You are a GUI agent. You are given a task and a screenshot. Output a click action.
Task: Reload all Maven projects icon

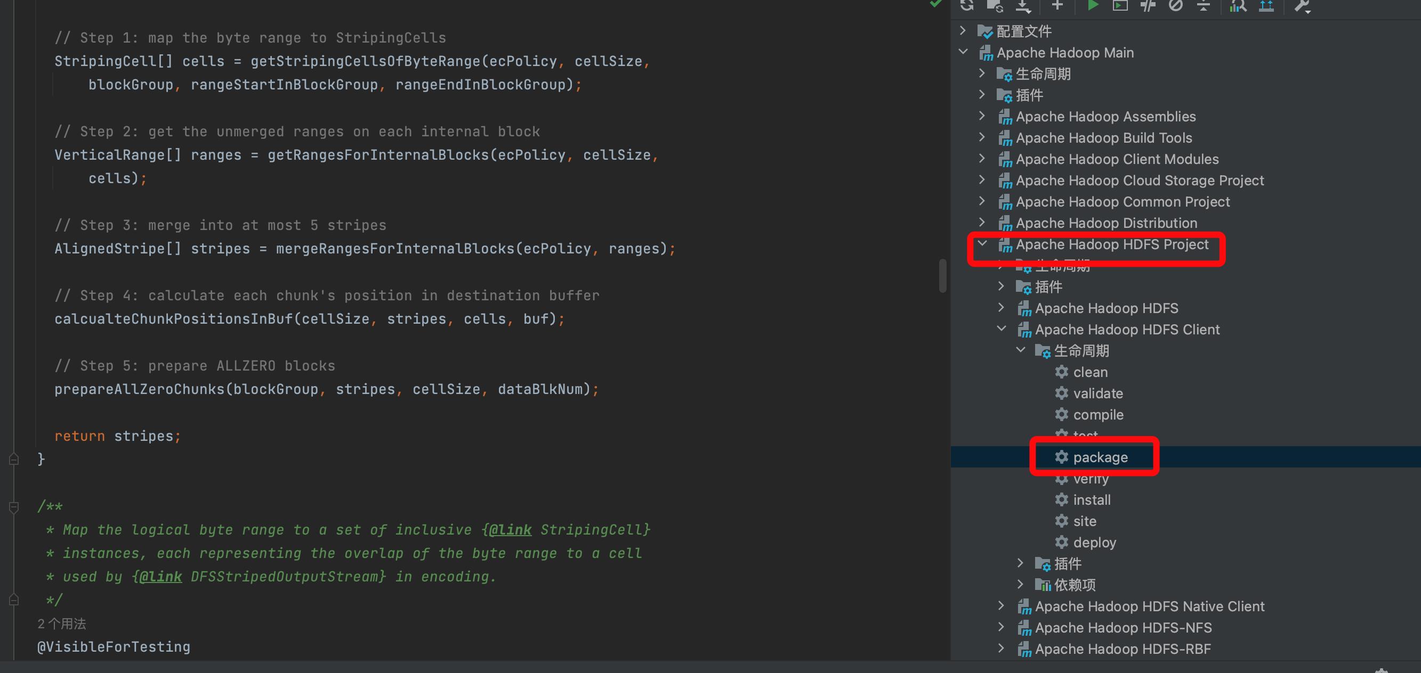tap(967, 5)
